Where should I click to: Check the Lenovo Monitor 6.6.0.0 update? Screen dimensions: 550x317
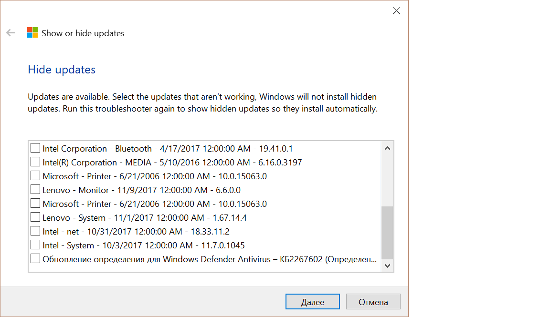tap(35, 190)
